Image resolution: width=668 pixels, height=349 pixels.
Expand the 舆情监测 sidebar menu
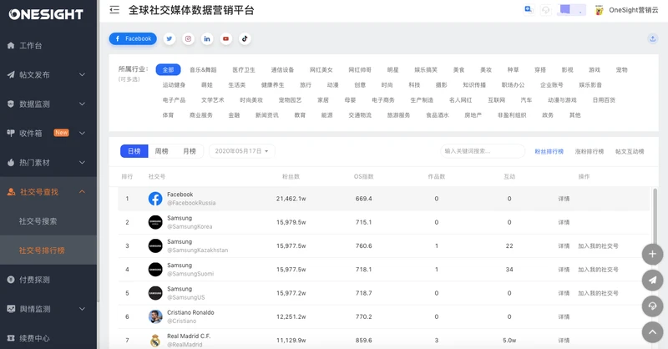[48, 309]
